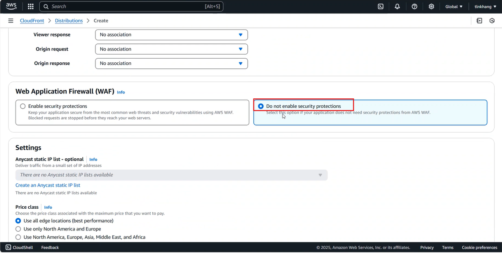
Task: Select Enable security protections radio
Action: coord(23,106)
